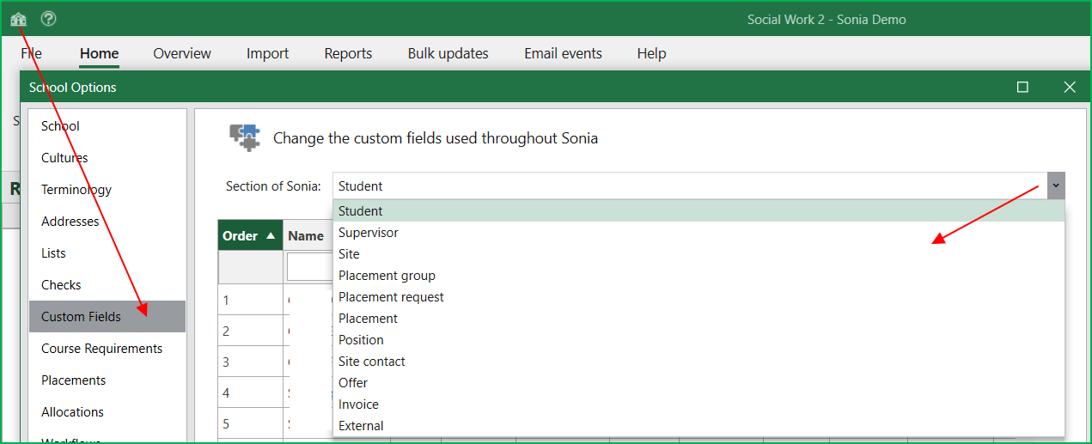Choose Site from the dropdown list
The width and height of the screenshot is (1092, 444).
point(699,254)
